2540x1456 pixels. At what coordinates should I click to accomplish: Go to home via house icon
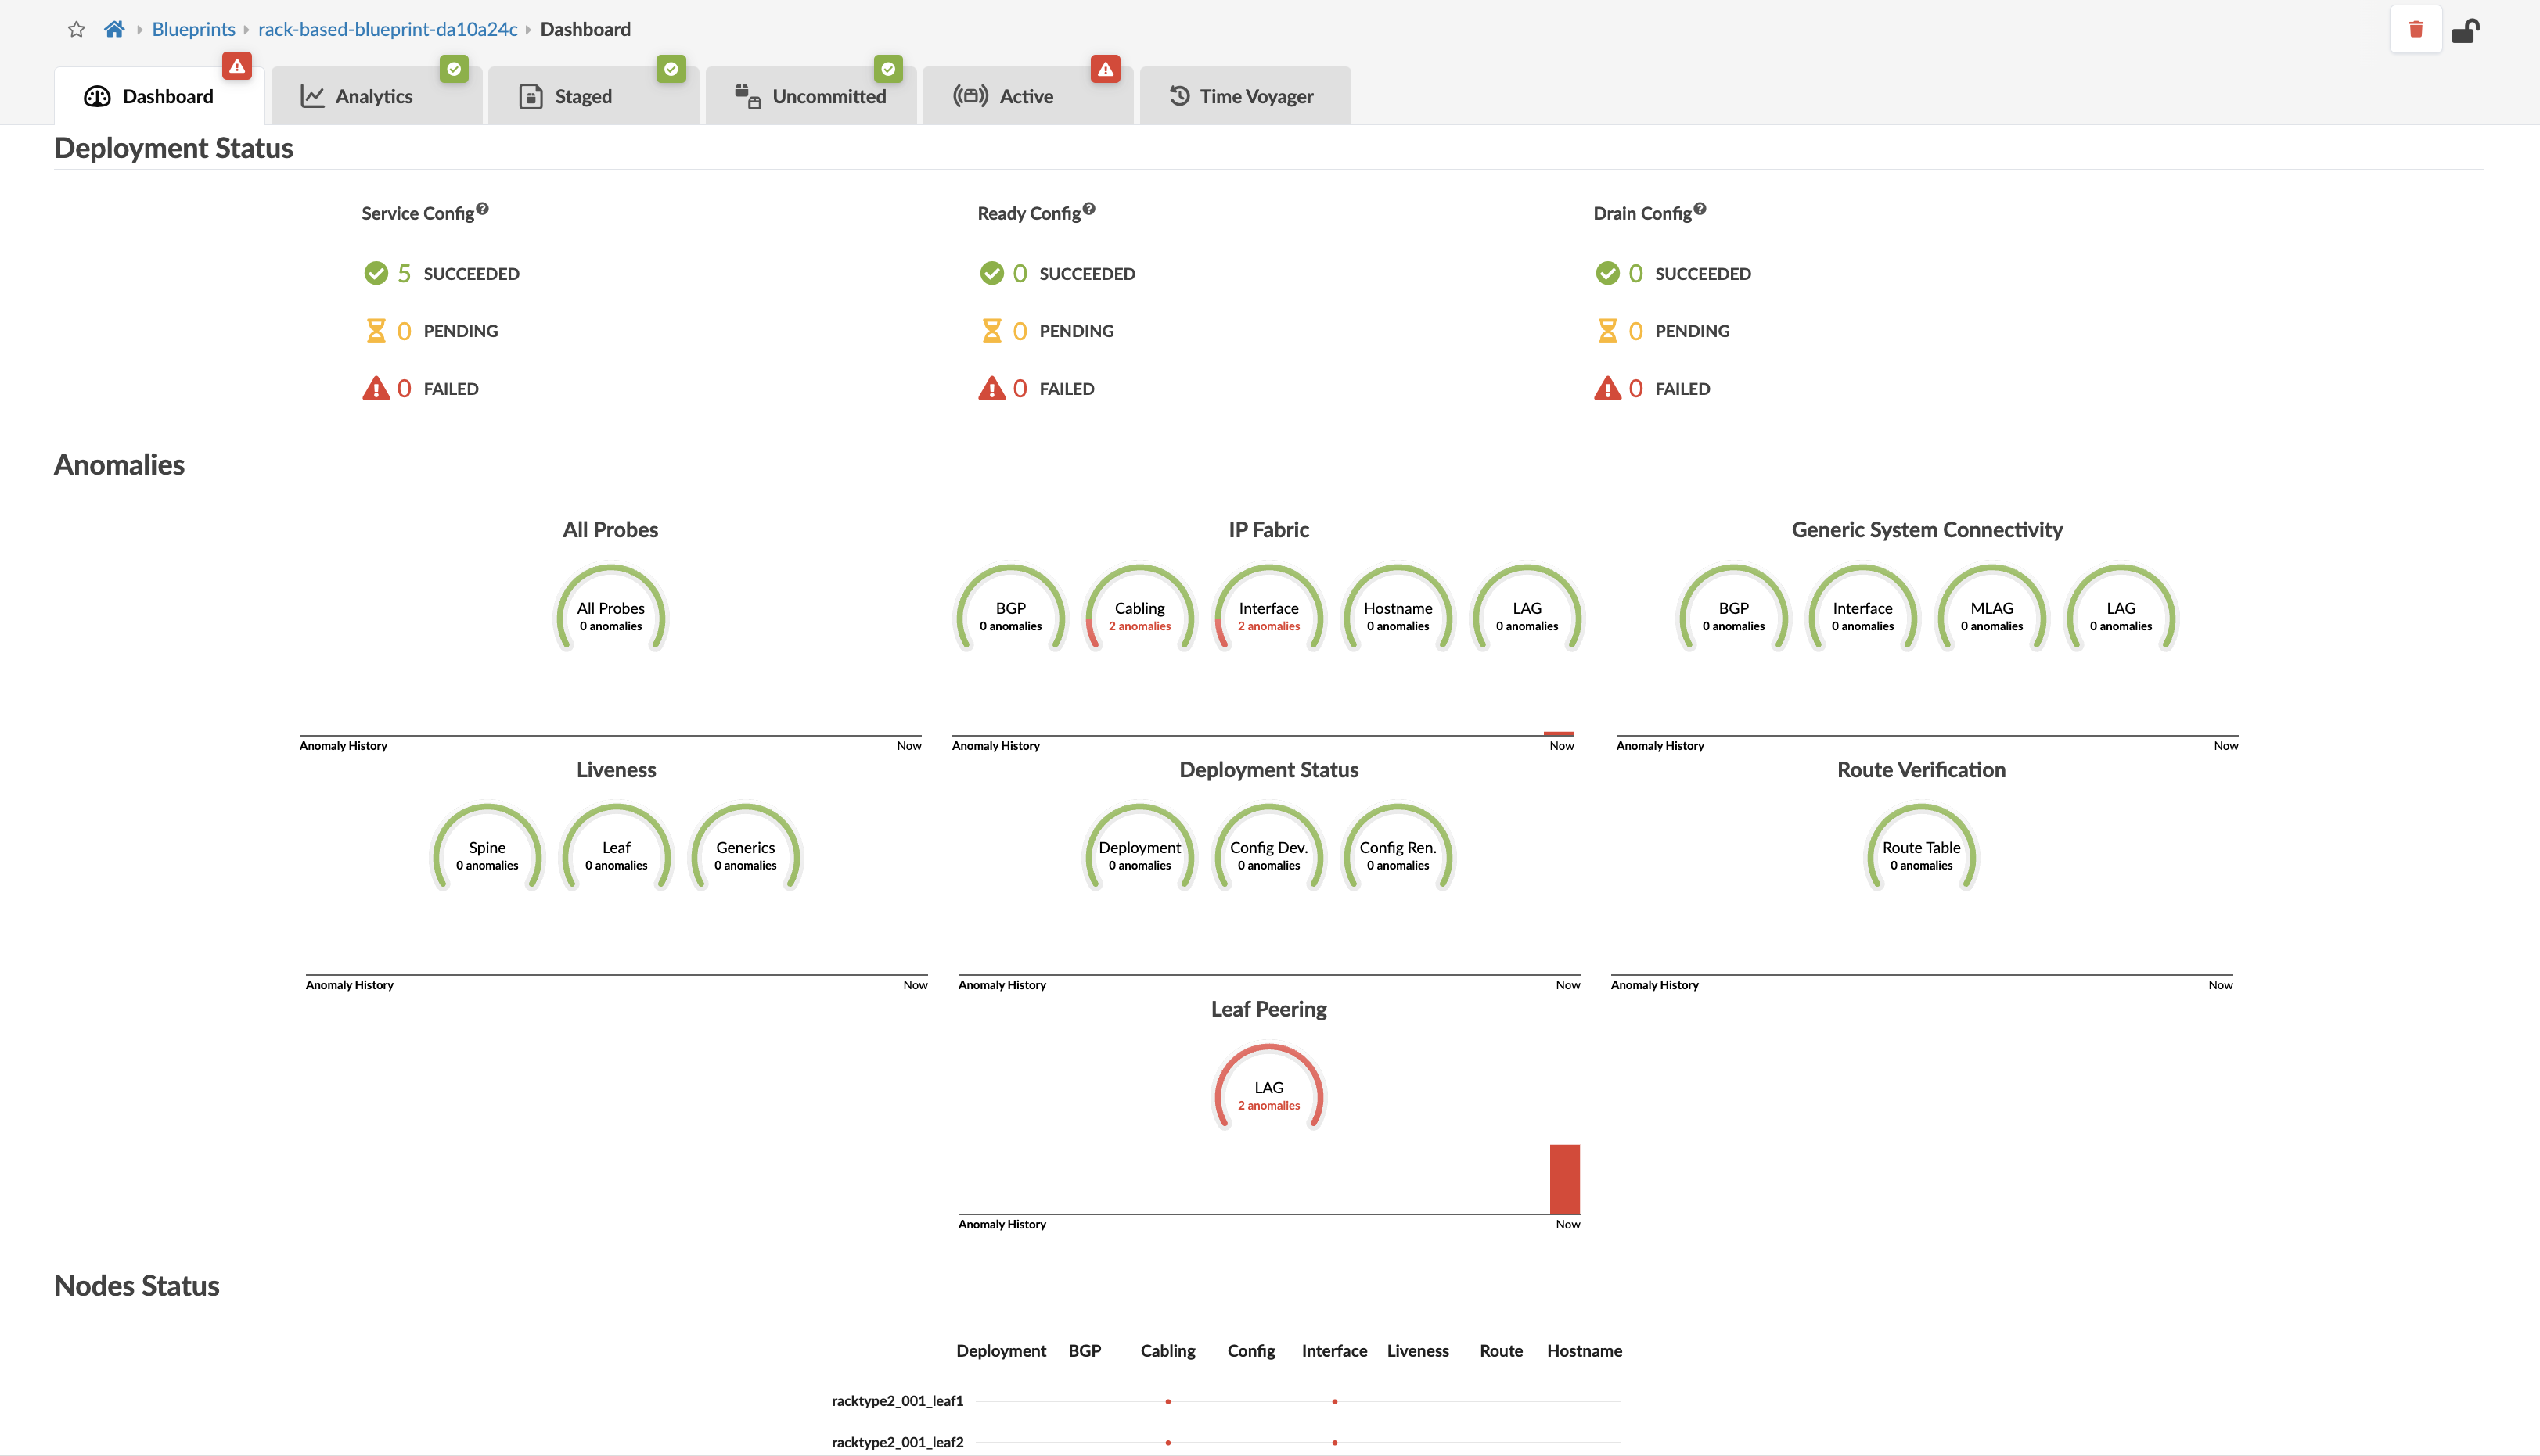[x=114, y=29]
